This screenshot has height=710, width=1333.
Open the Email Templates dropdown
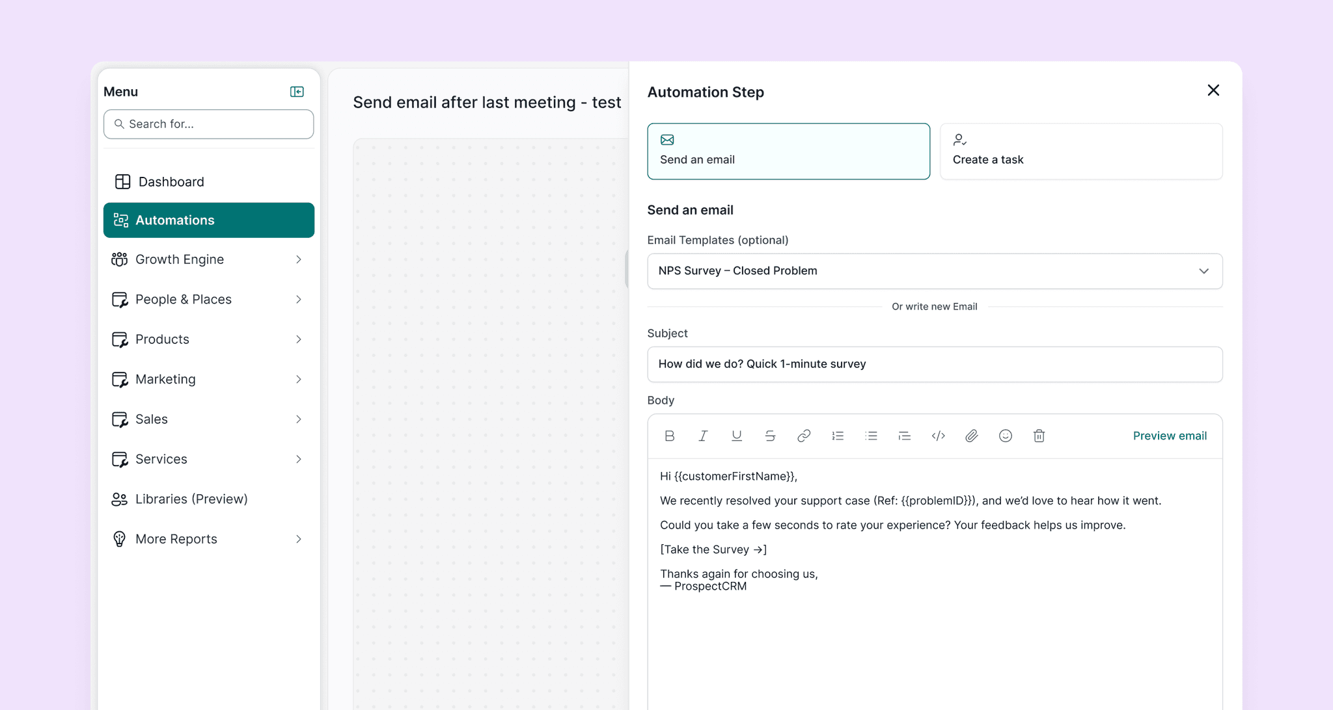[935, 271]
